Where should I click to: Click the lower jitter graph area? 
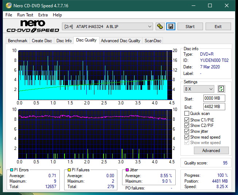pos(95,134)
